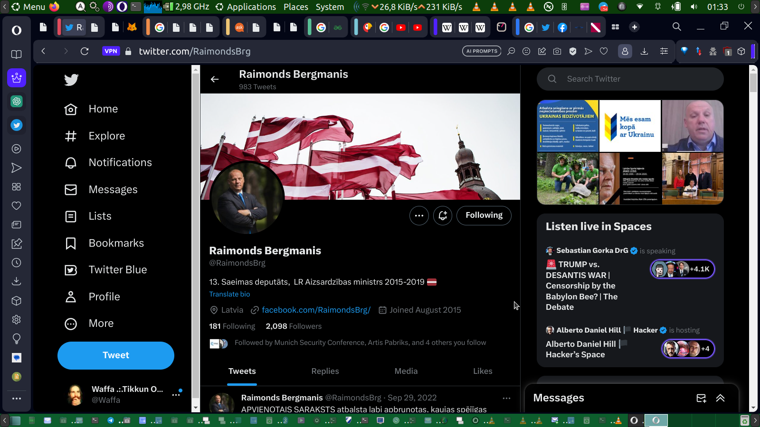This screenshot has height=427, width=760.
Task: Click the browser reload icon
Action: coord(85,51)
